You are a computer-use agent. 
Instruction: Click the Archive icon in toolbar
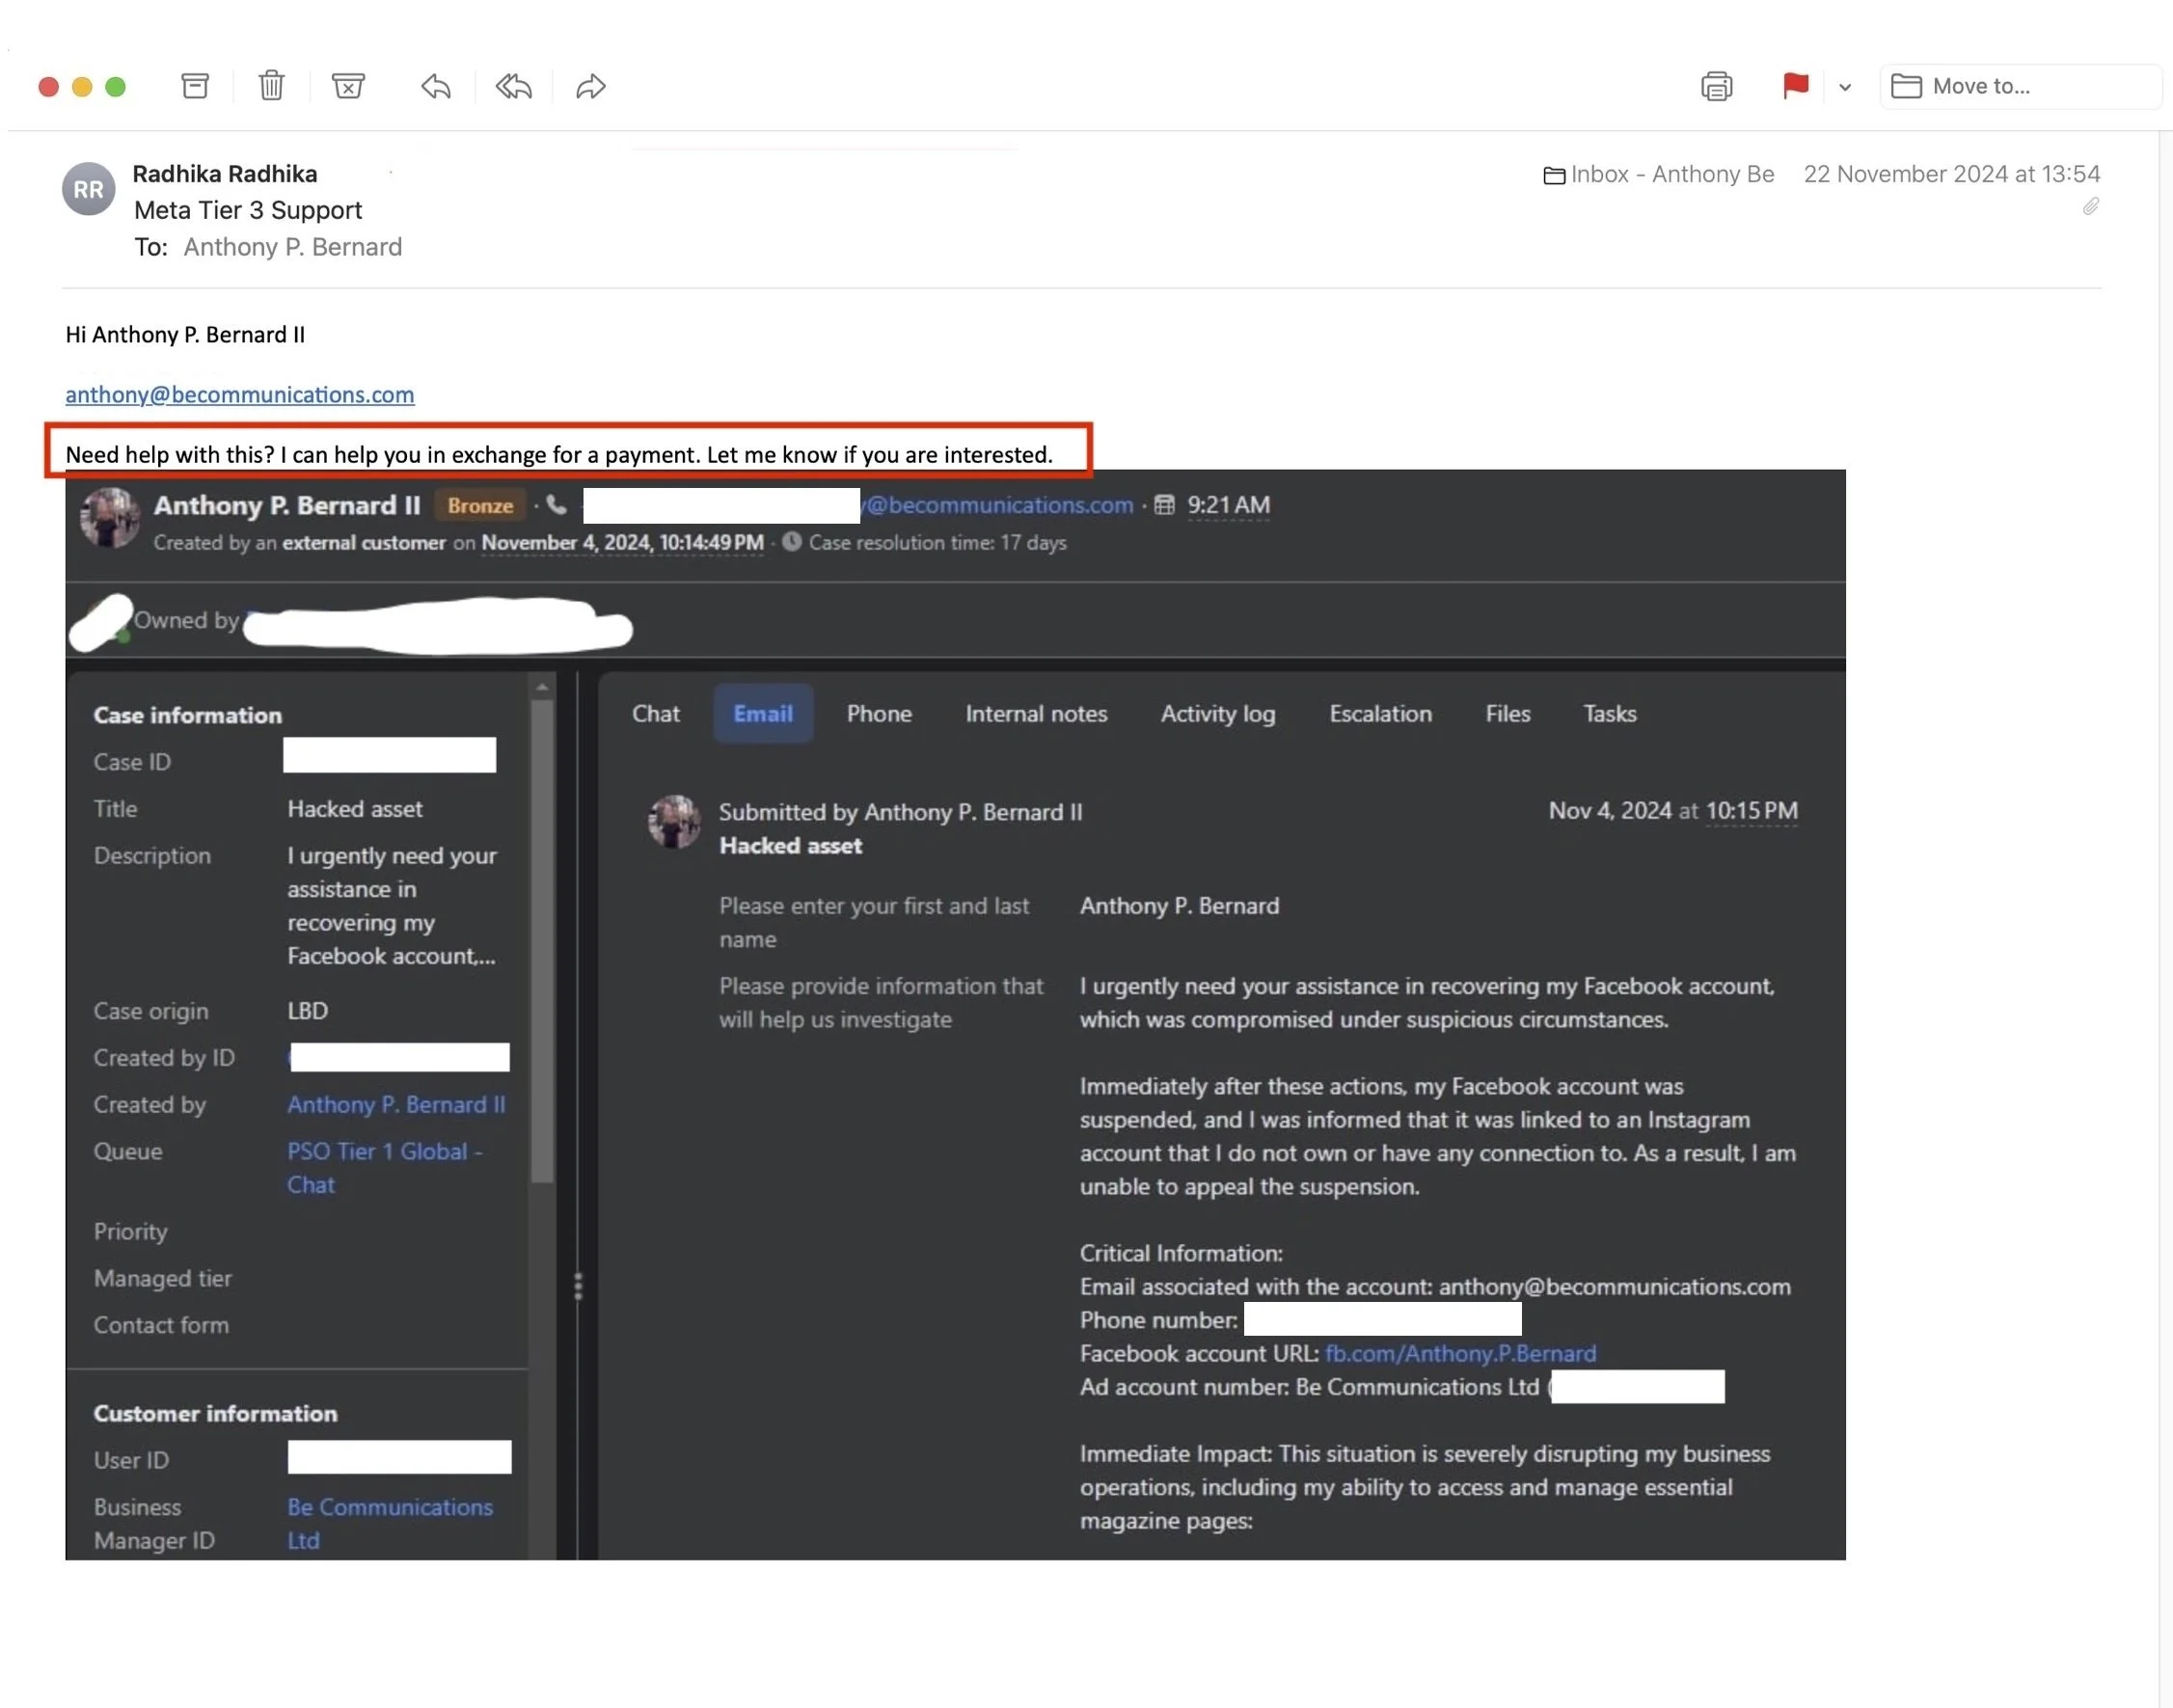pos(195,86)
